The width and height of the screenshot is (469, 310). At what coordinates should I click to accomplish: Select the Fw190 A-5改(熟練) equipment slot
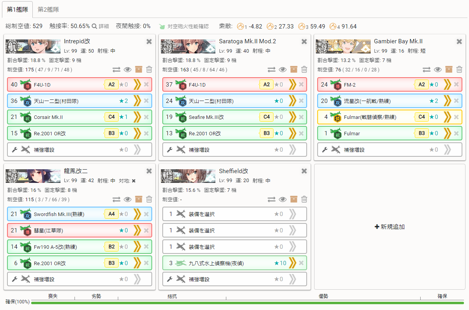[x=80, y=247]
